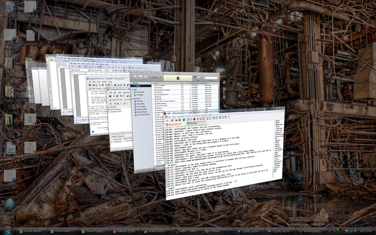Select iTunes Store in the sidebar

[140, 92]
